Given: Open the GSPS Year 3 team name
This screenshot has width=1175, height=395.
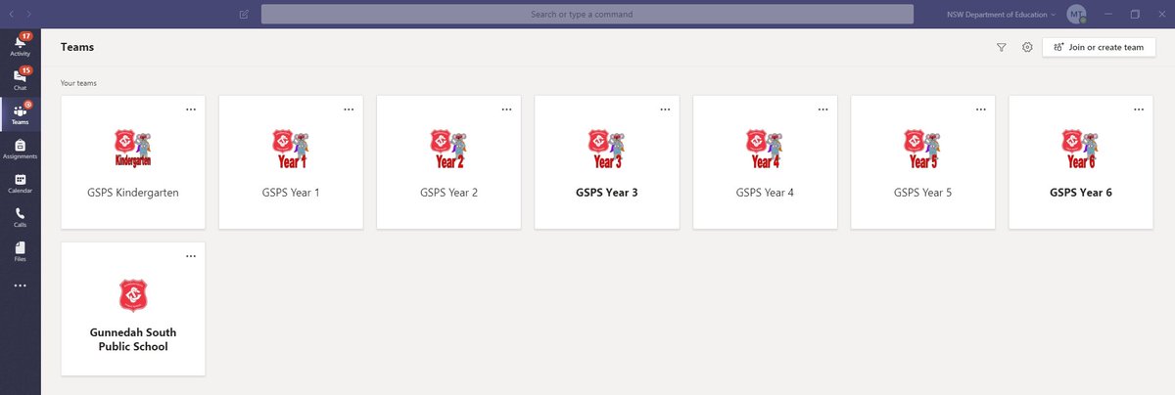Looking at the screenshot, I should [x=607, y=193].
